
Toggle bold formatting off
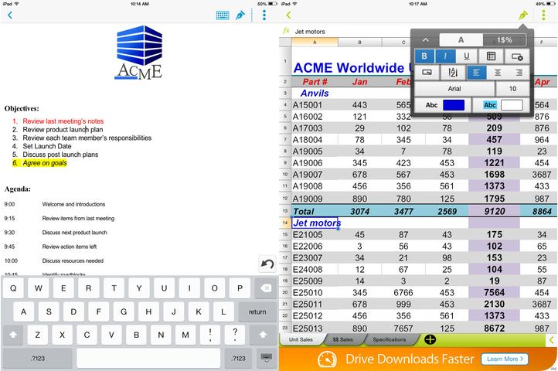(x=424, y=56)
